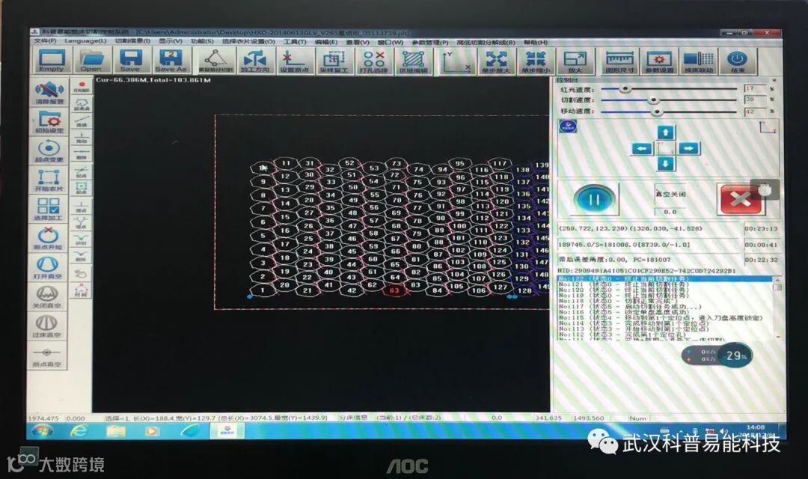Jog the head with the right arrow

[x=689, y=149]
